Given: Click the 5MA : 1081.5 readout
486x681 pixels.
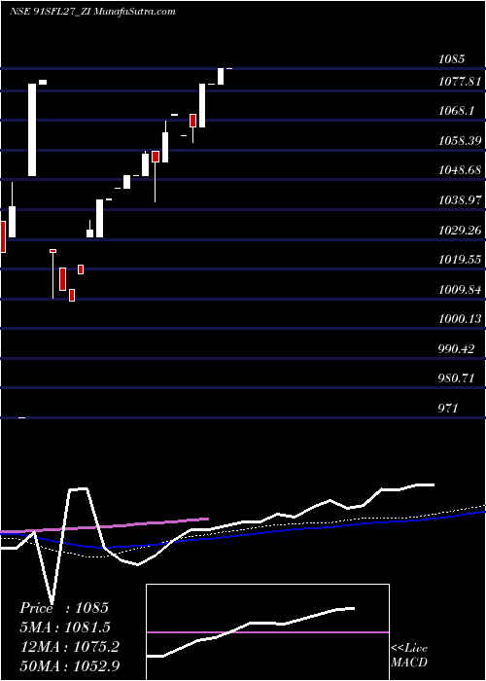Looking at the screenshot, I should click(65, 627).
